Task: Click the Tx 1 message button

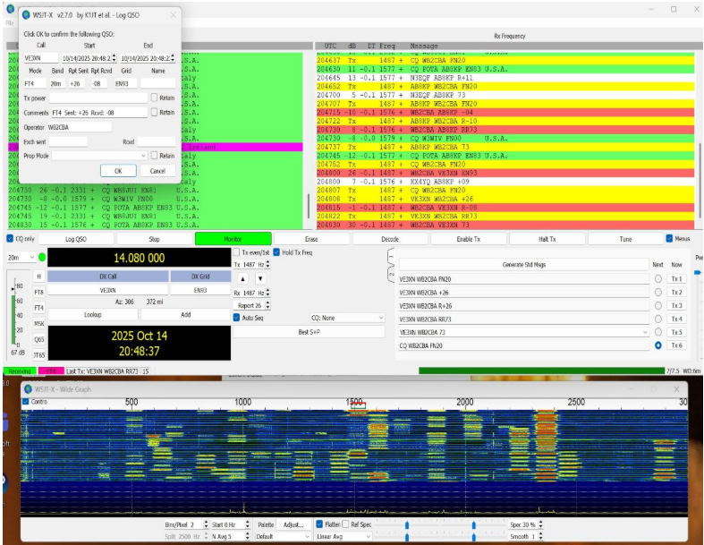Action: (677, 279)
